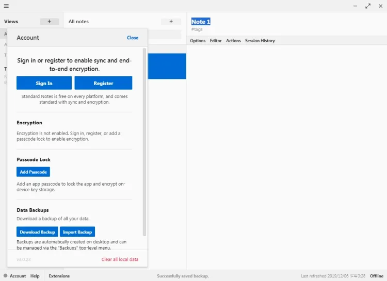The width and height of the screenshot is (387, 281).
Task: Click in the note editor area
Action: (x=286, y=157)
